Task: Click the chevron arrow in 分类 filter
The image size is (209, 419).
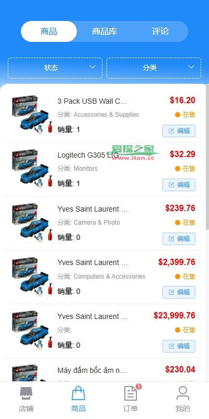Action: point(191,67)
